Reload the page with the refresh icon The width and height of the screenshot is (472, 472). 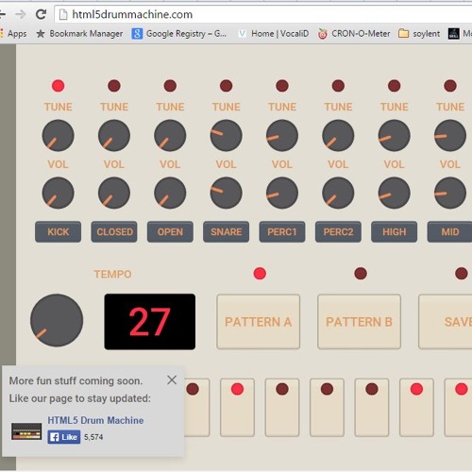click(41, 14)
